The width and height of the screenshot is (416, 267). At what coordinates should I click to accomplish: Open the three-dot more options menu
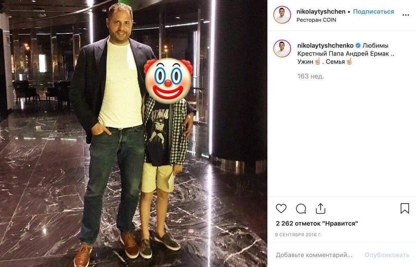click(406, 15)
